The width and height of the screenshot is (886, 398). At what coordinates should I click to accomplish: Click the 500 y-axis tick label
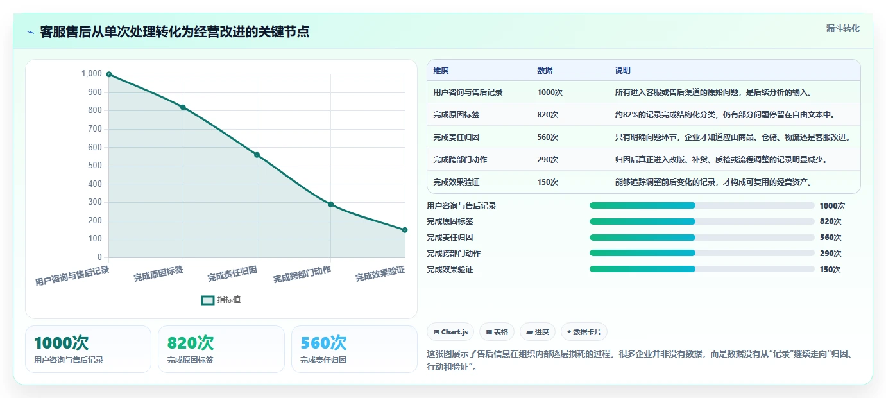(95, 166)
